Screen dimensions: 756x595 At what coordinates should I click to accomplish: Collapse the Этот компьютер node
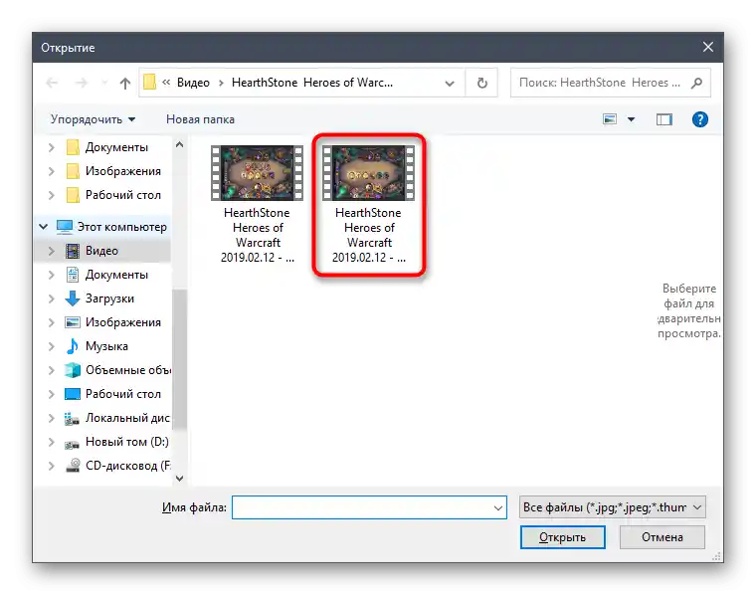(x=44, y=226)
